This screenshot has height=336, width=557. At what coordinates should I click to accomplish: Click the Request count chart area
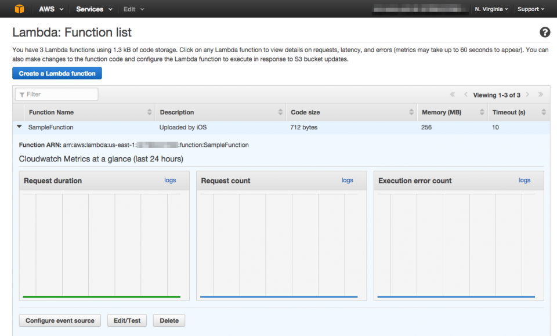coord(279,245)
